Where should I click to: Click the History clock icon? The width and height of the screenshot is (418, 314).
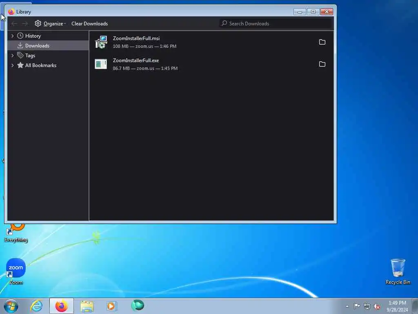pyautogui.click(x=20, y=36)
